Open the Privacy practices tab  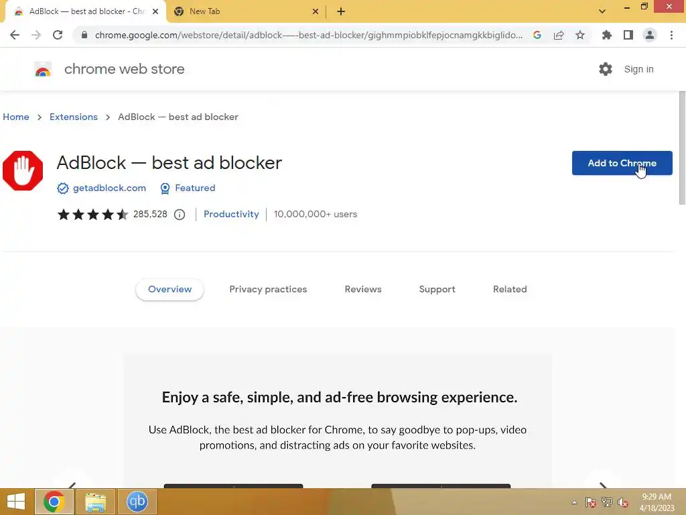point(268,290)
